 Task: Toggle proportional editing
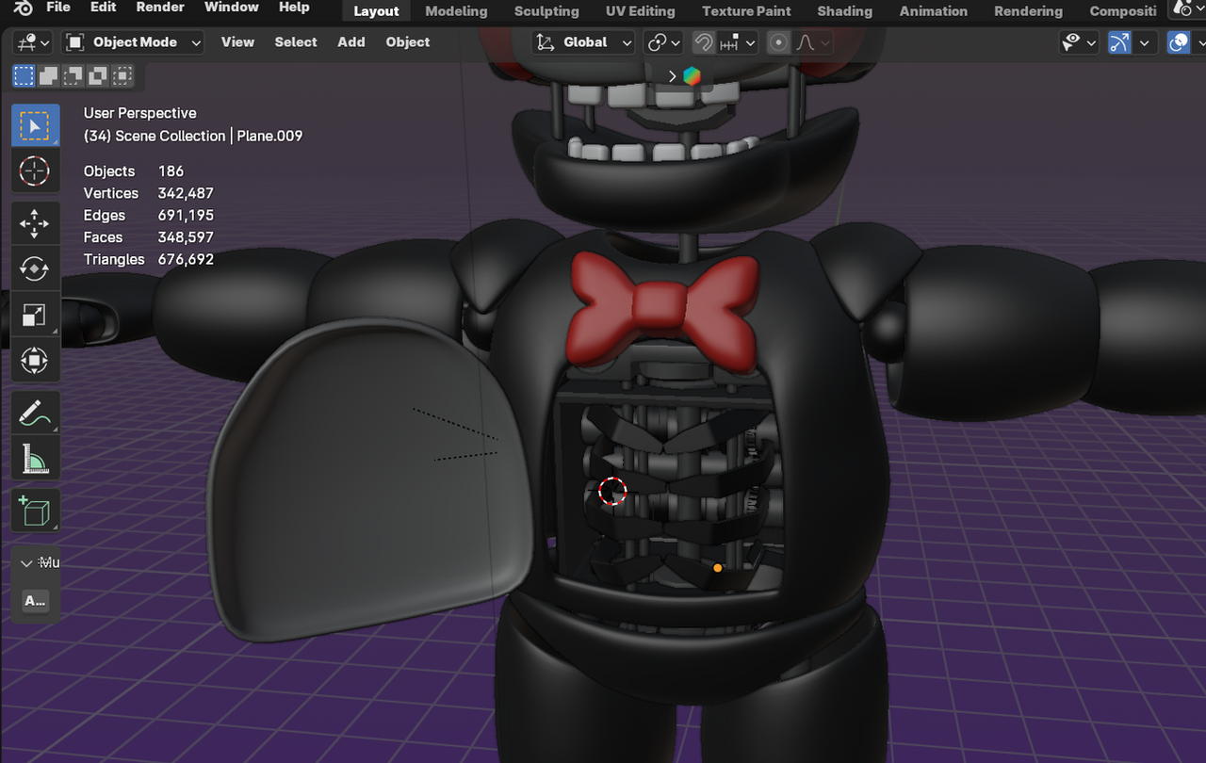tap(778, 42)
